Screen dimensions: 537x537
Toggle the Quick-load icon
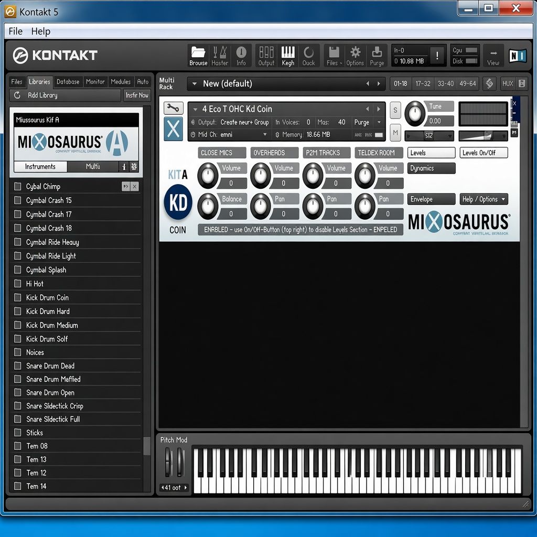(x=308, y=52)
